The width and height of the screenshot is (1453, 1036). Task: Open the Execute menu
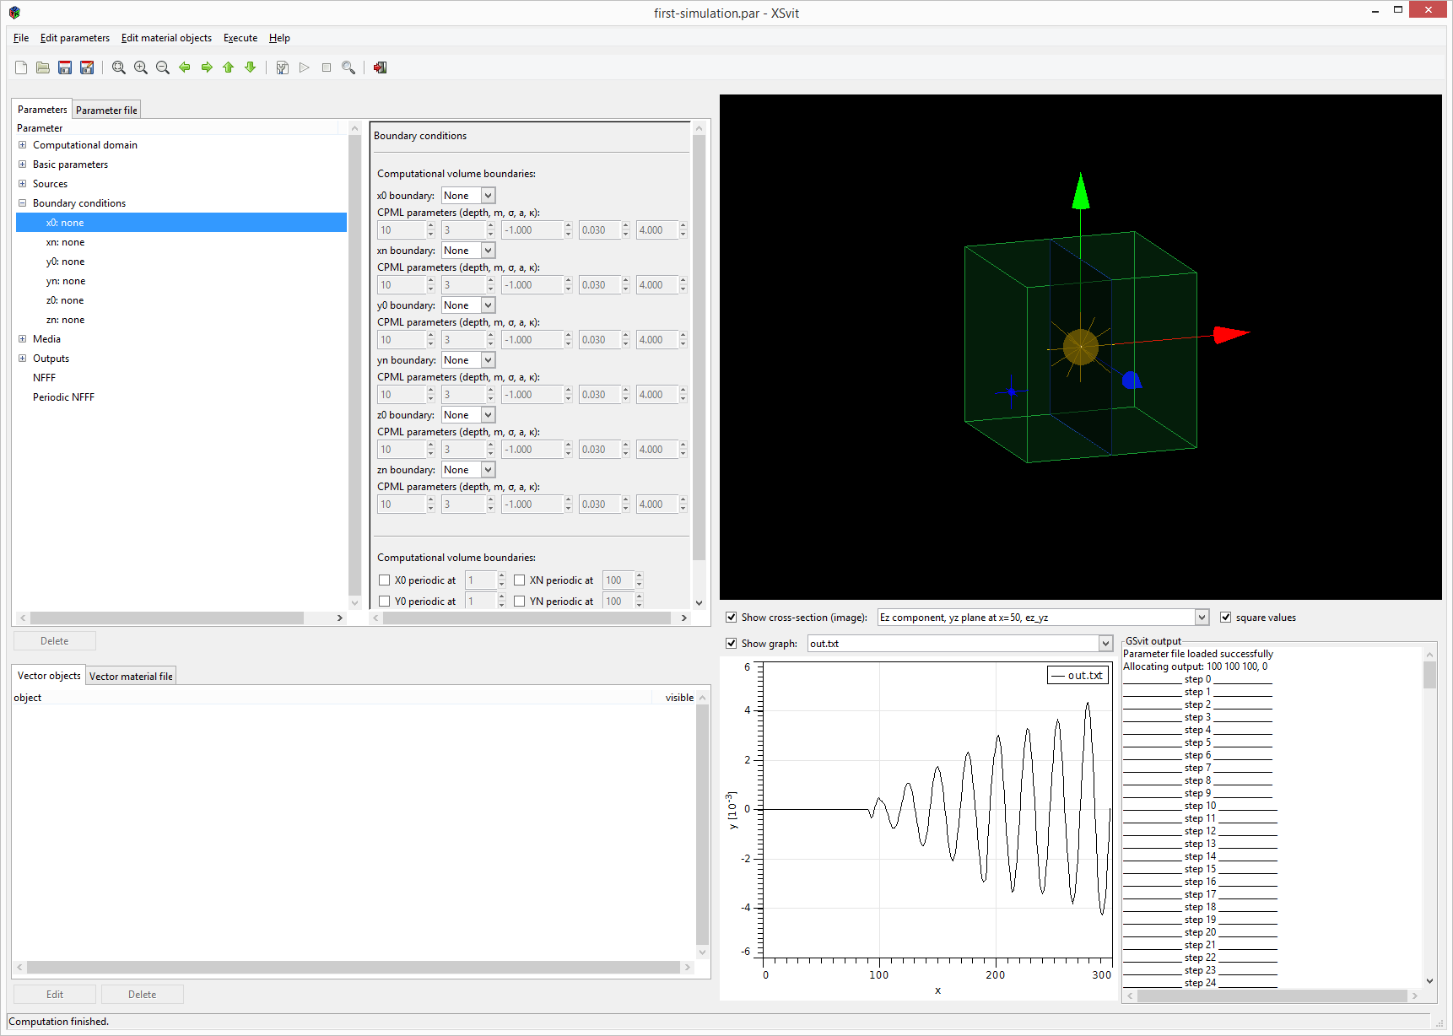(240, 38)
